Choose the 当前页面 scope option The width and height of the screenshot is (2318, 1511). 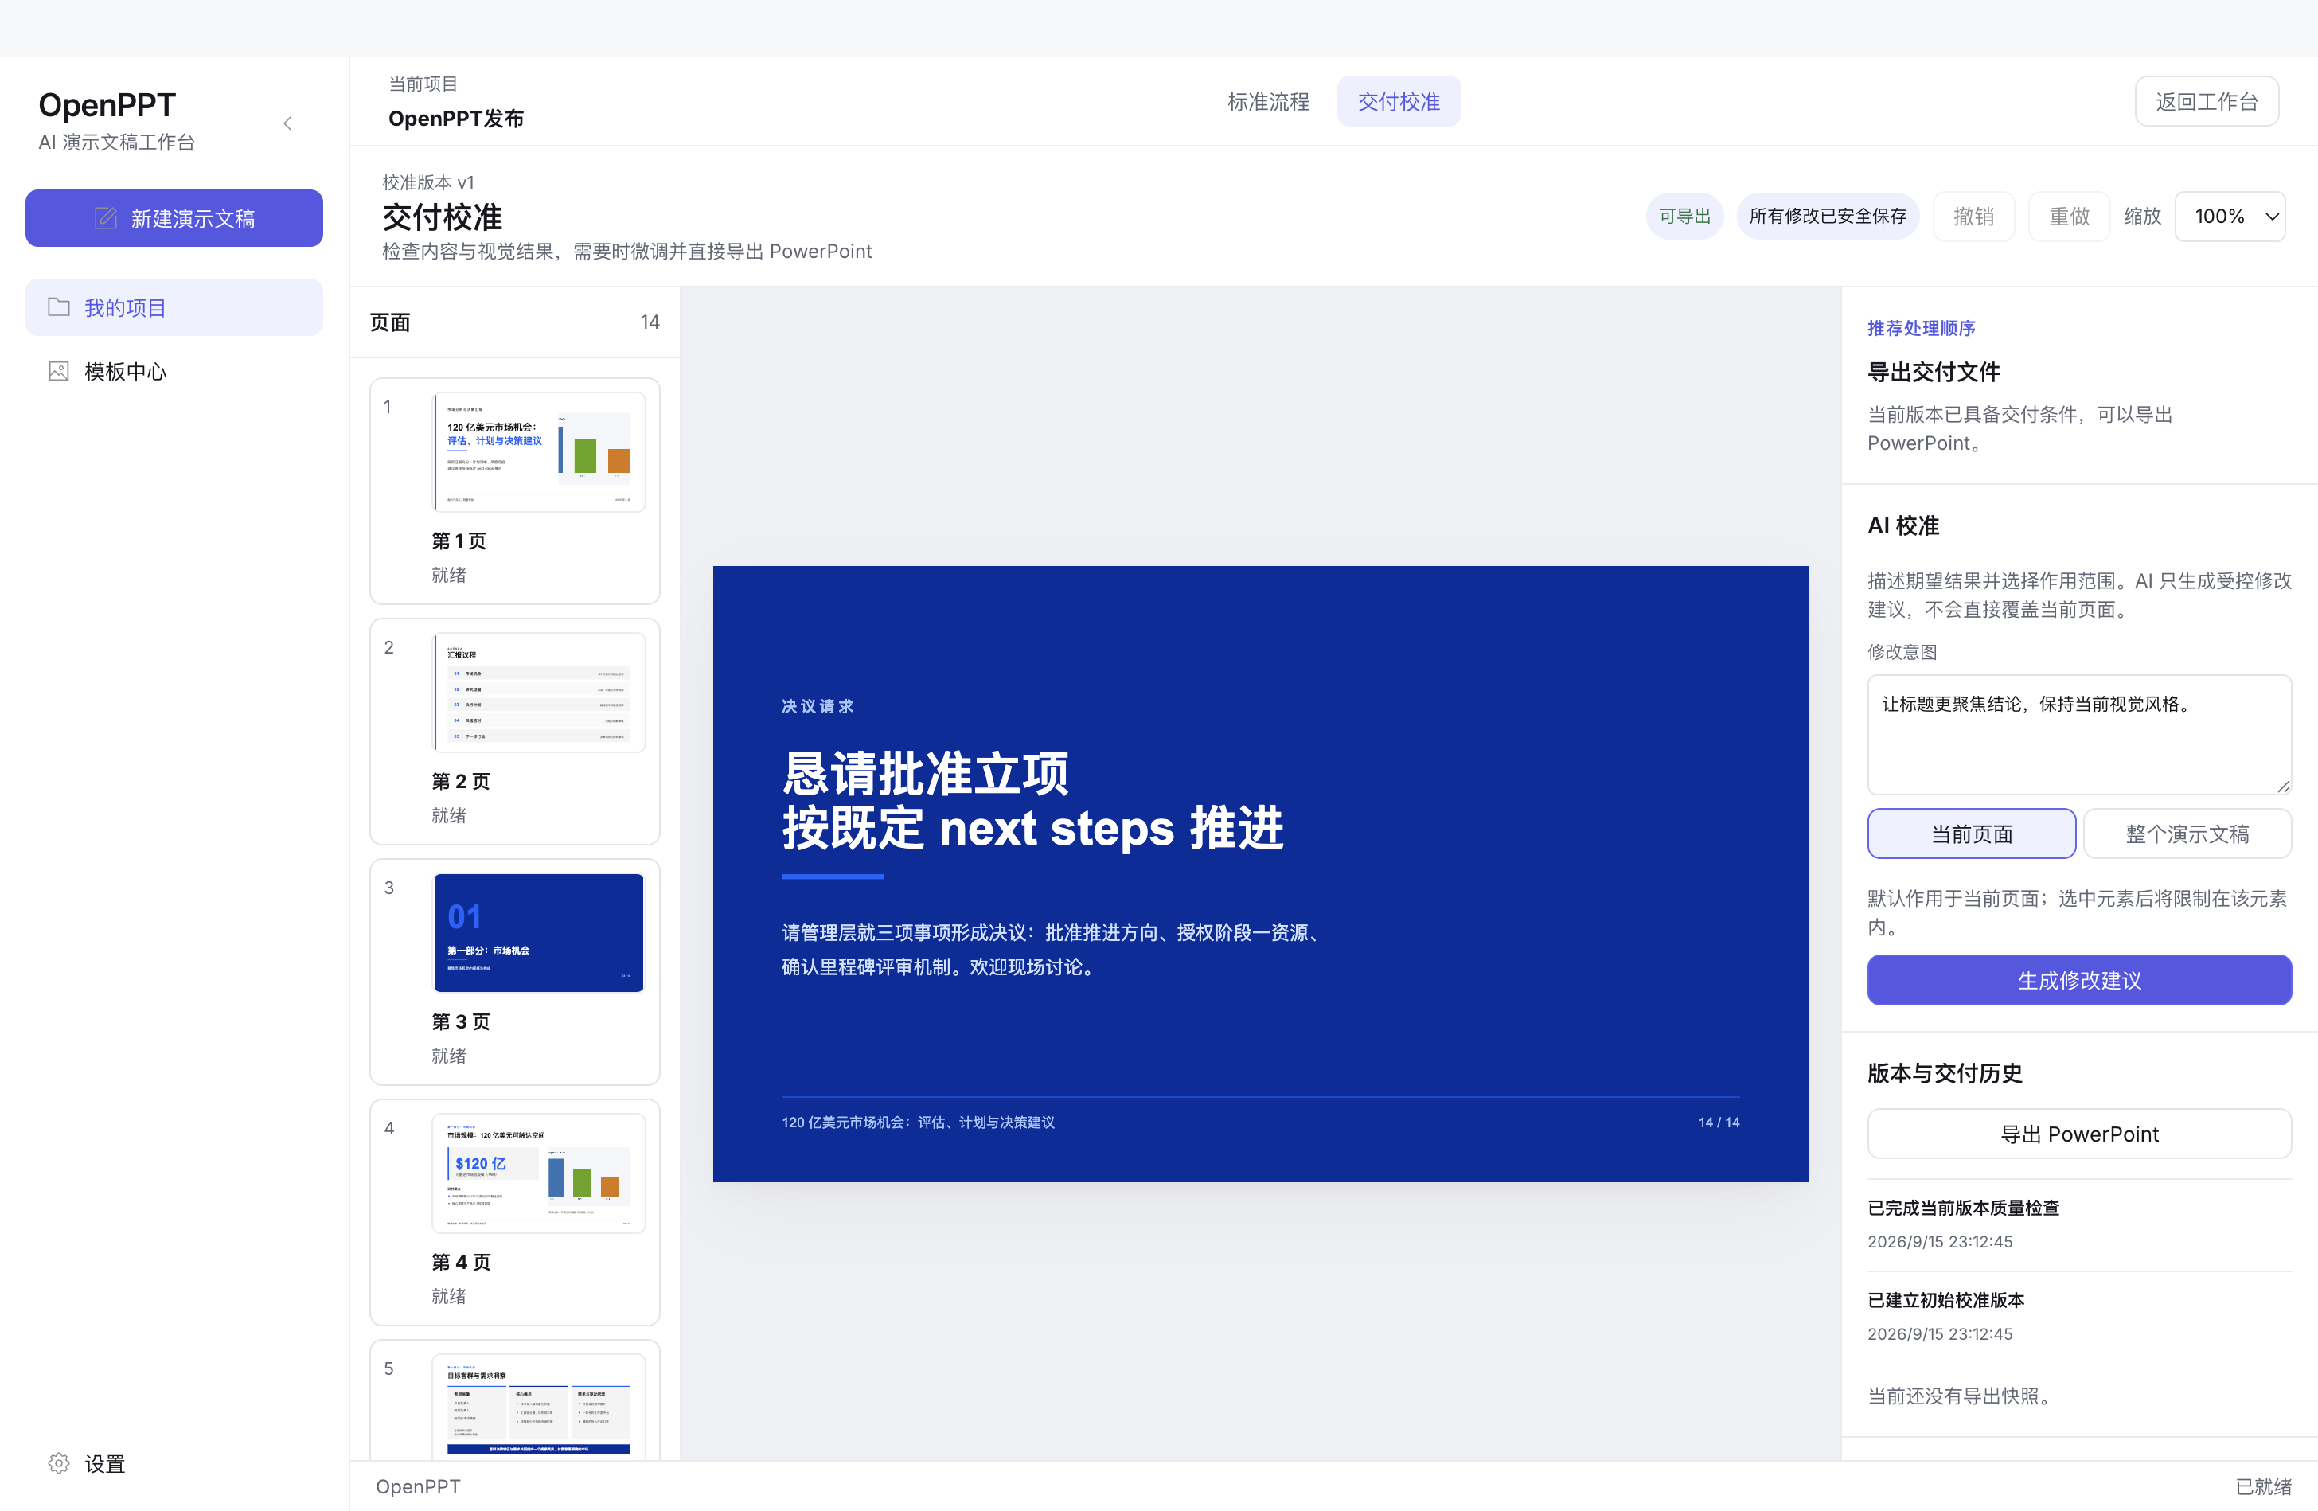point(1971,834)
